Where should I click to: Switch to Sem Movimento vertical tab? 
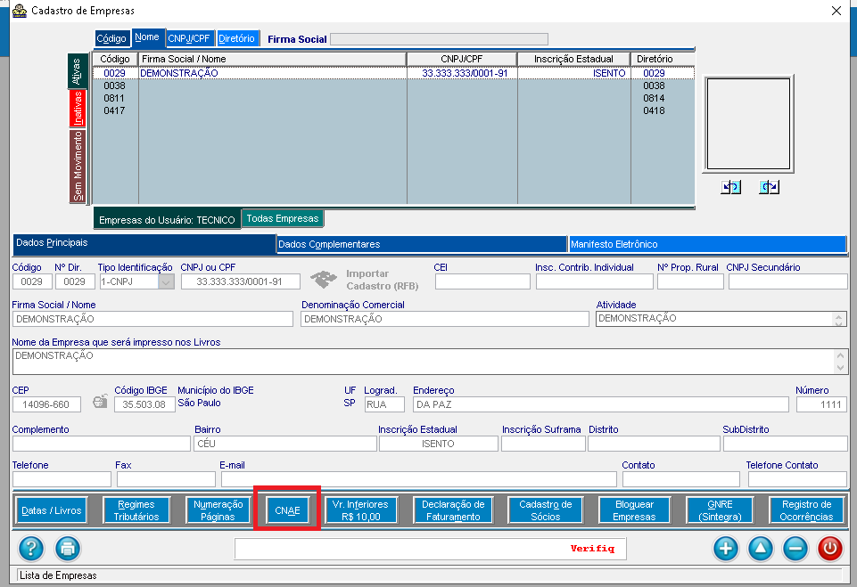click(x=78, y=166)
